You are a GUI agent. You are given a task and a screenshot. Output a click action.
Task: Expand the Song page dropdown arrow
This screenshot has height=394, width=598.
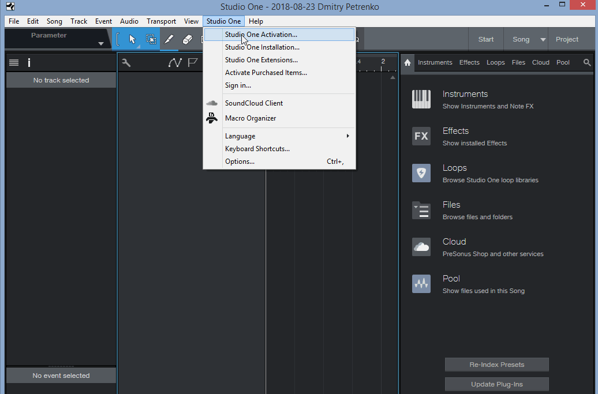click(543, 40)
